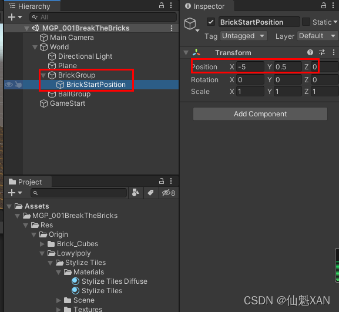Select the Lowylpoly folder
The image size is (339, 312).
(x=73, y=253)
